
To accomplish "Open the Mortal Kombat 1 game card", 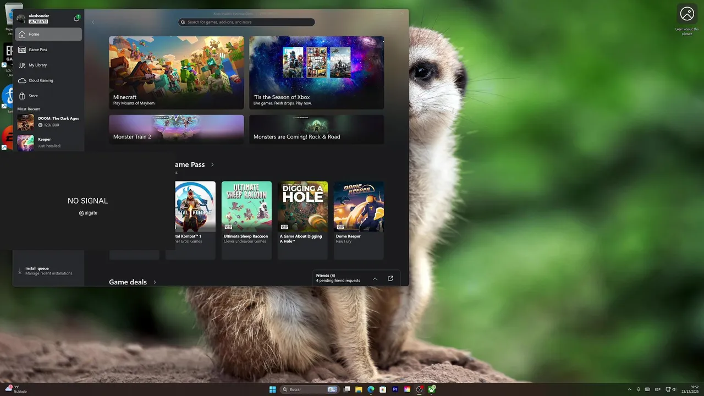I will (x=195, y=220).
